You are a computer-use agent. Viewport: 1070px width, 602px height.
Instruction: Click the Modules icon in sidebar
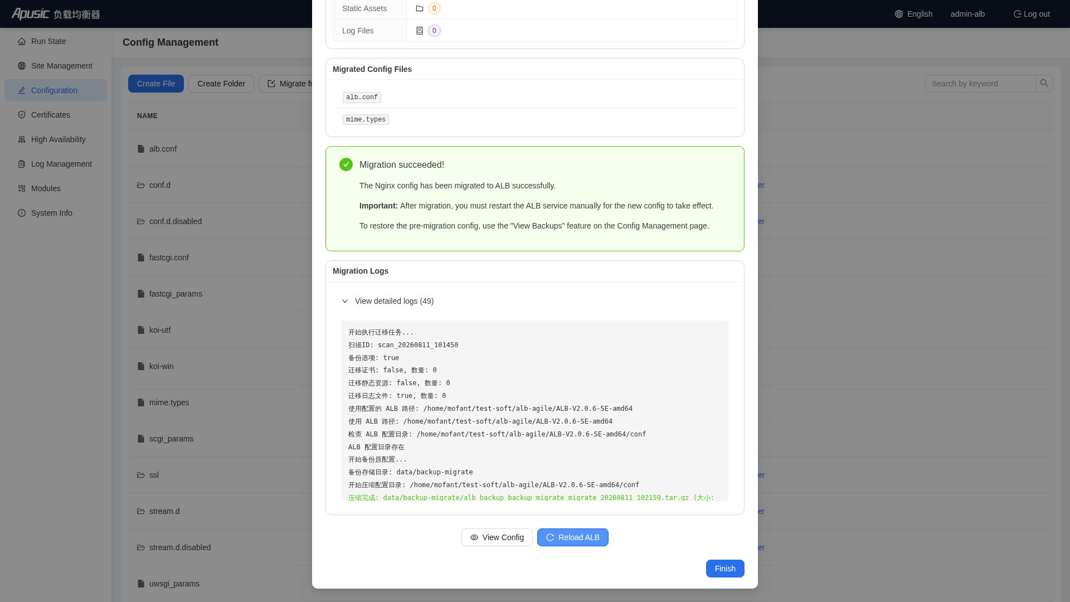pyautogui.click(x=22, y=188)
